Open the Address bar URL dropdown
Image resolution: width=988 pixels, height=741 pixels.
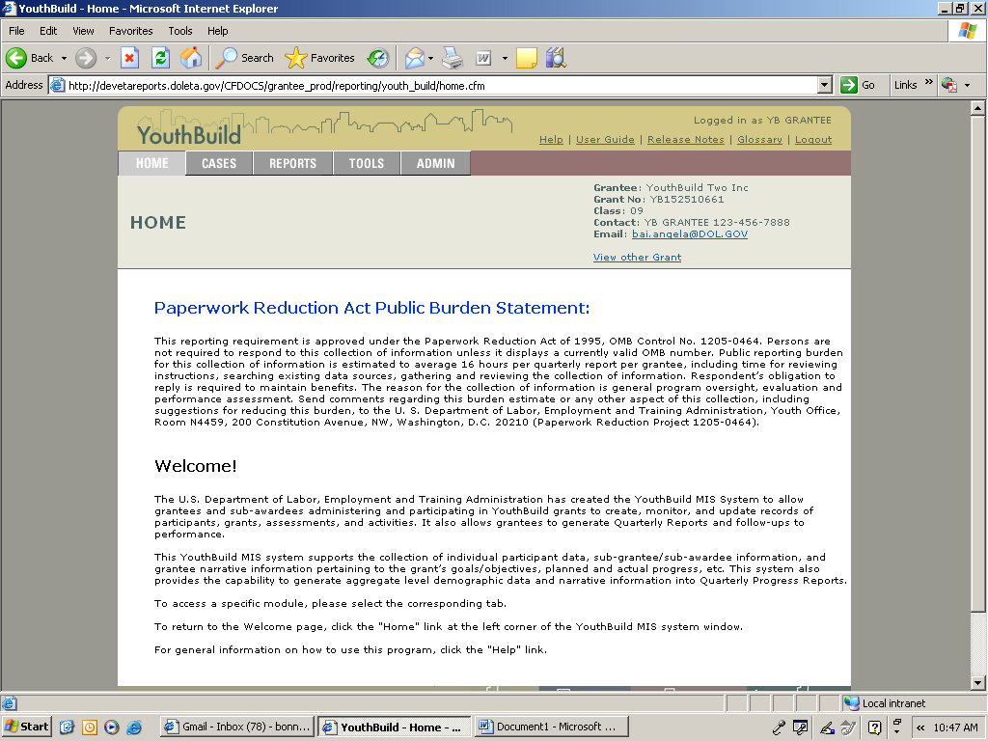(x=824, y=85)
